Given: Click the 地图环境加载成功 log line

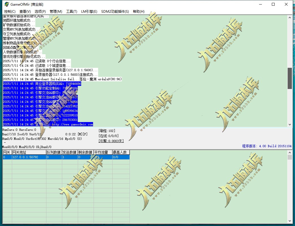Looking at the screenshot, I should (x=19, y=20).
